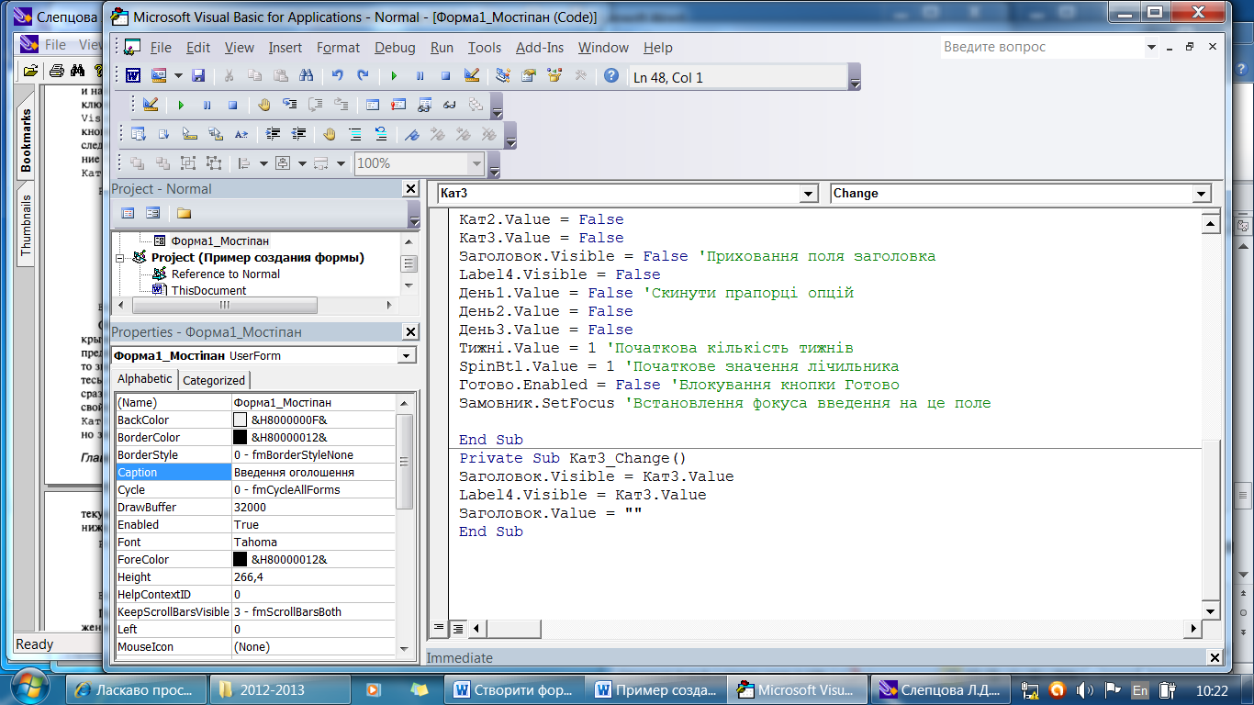Screen dimensions: 1254x705
Task: Open the Debug menu
Action: (395, 48)
